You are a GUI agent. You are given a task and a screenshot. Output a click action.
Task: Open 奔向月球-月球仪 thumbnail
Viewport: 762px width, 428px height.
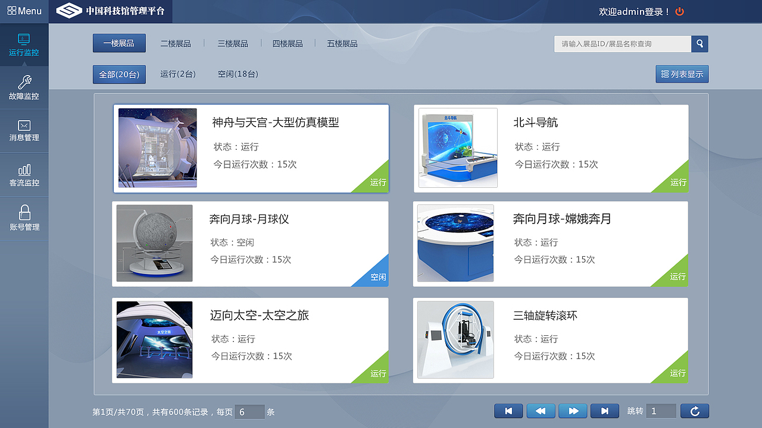coord(155,243)
